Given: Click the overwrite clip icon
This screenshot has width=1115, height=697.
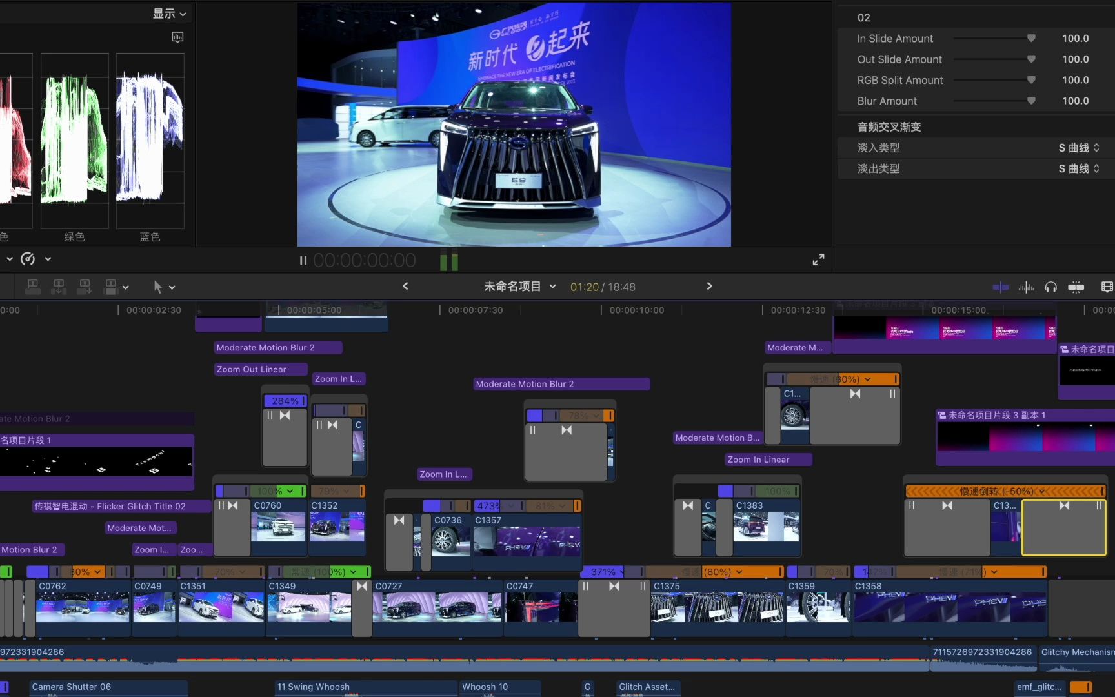Looking at the screenshot, I should (111, 287).
